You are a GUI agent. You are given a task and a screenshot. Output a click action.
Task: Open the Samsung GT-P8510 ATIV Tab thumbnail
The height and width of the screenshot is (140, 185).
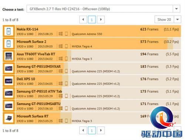(x=9, y=93)
